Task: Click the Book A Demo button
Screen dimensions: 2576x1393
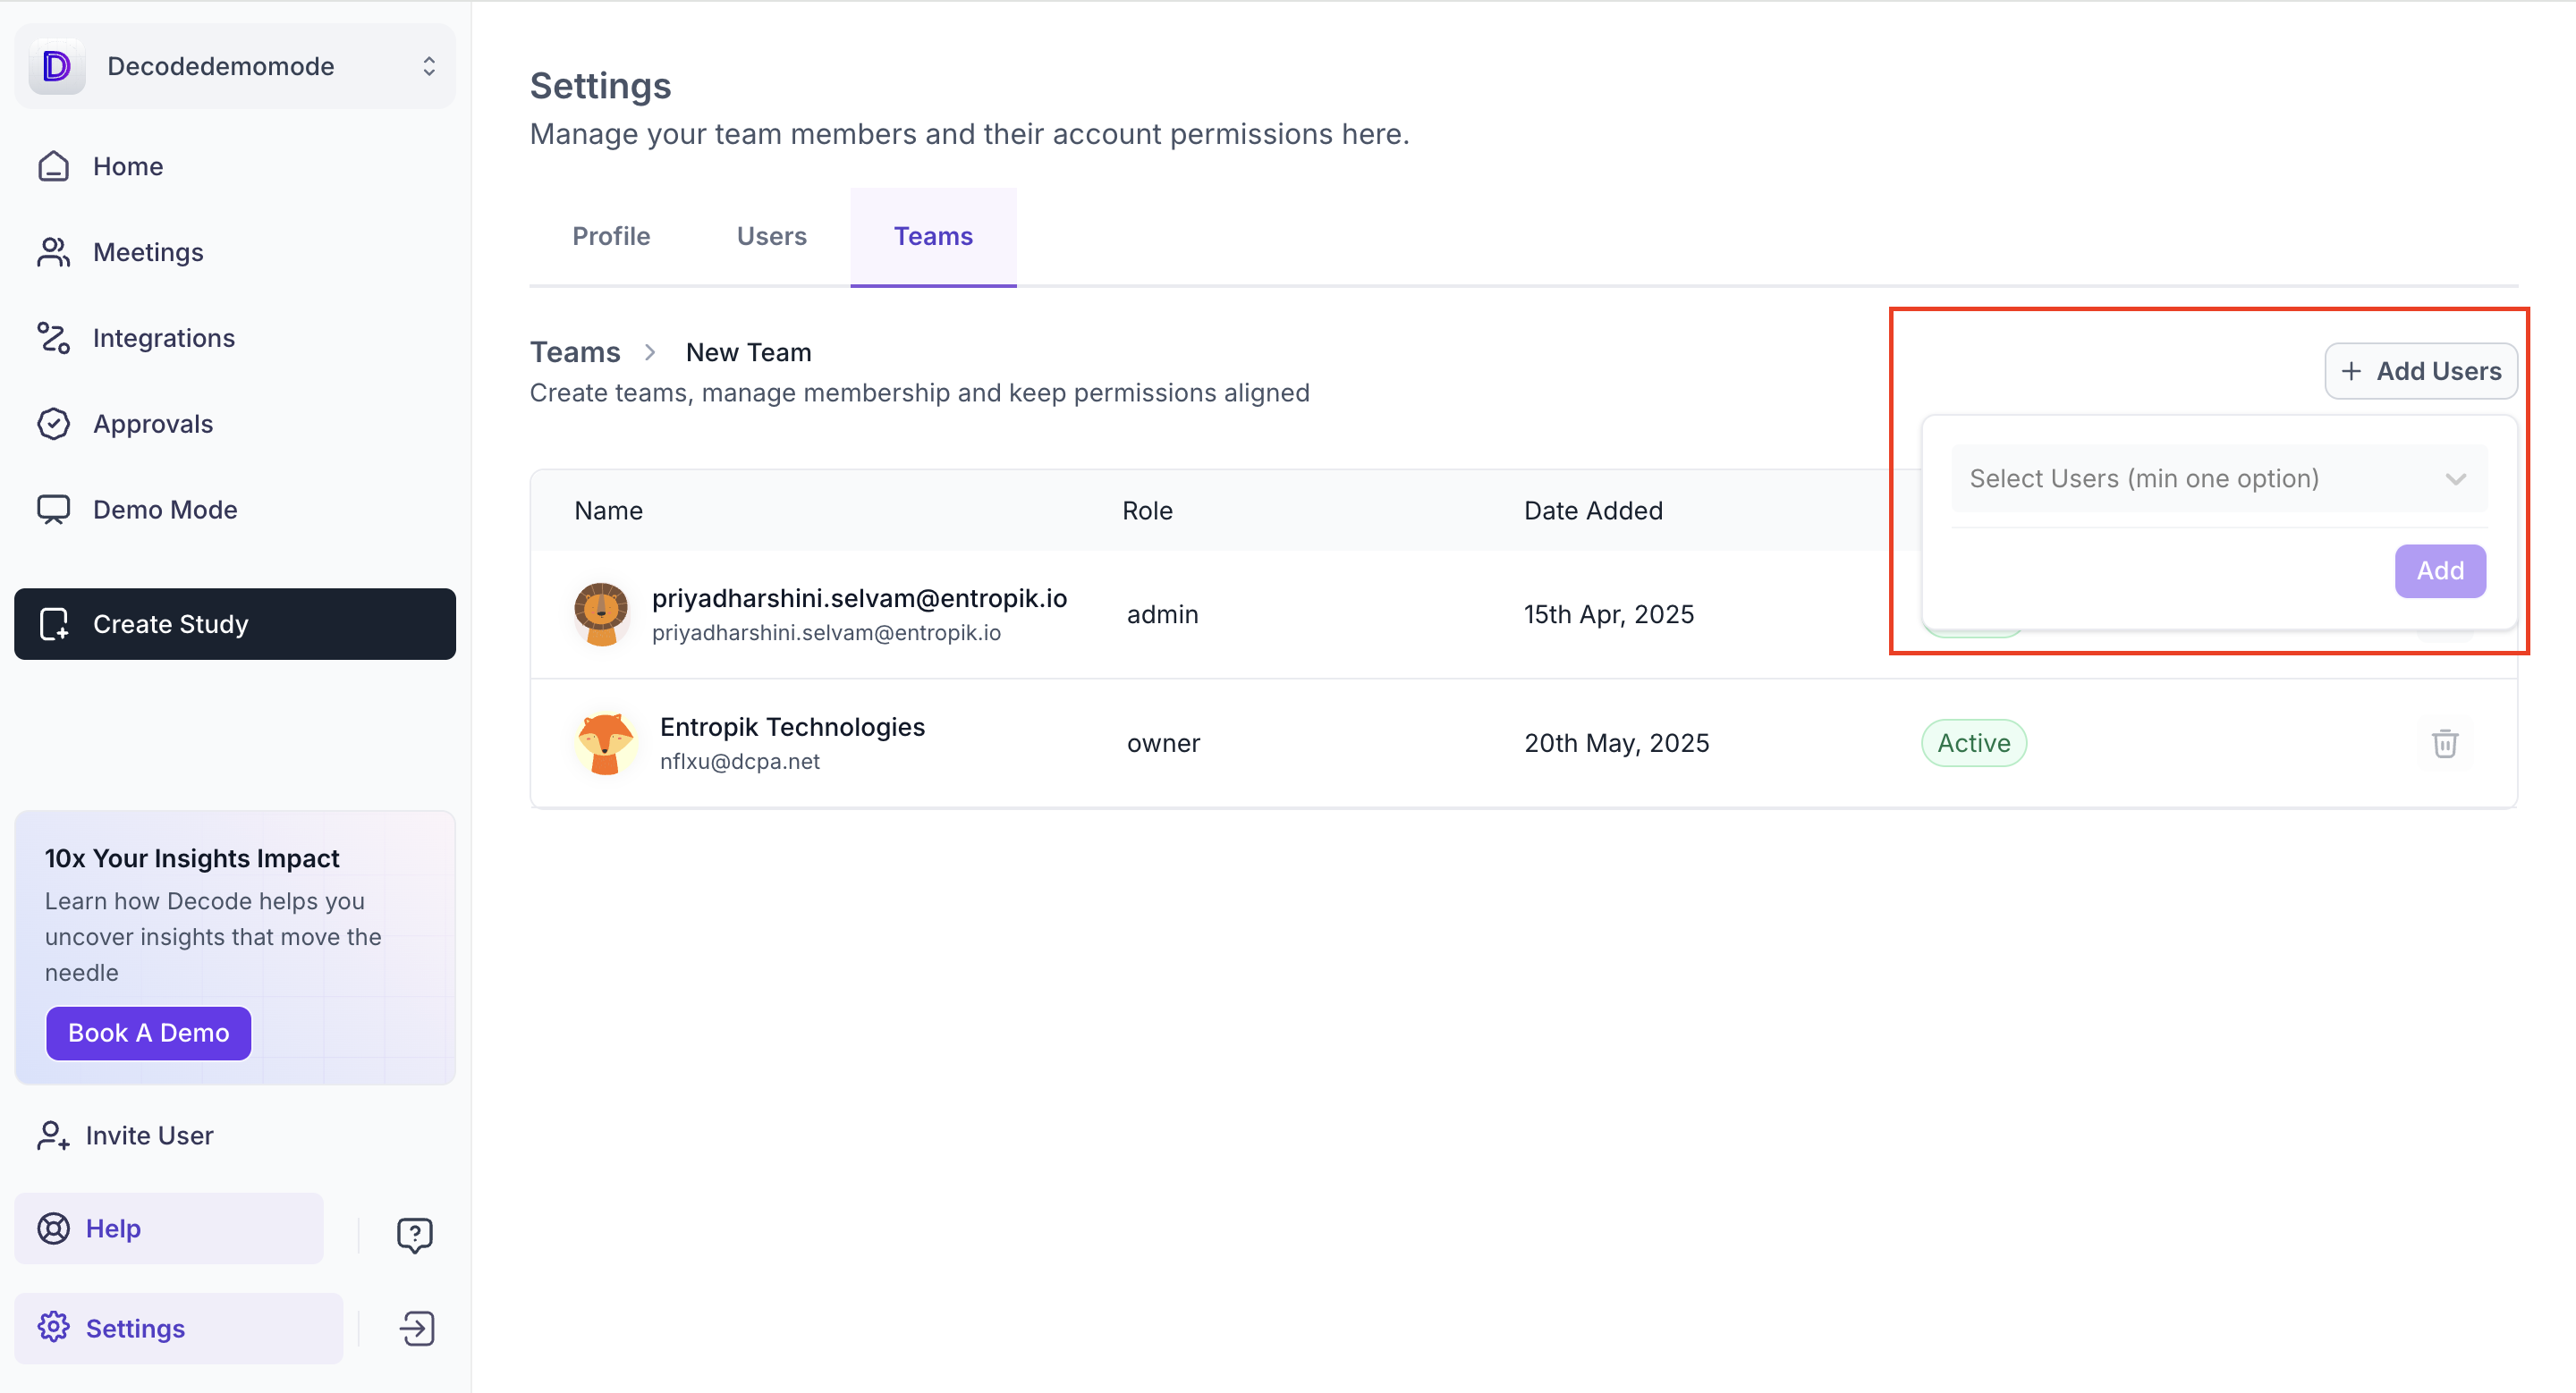Action: 148,1033
